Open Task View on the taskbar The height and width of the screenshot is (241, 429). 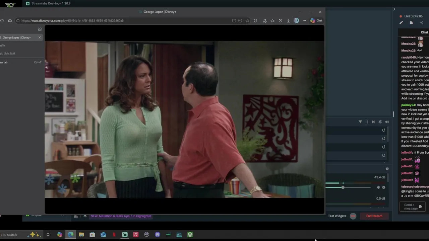[48, 235]
